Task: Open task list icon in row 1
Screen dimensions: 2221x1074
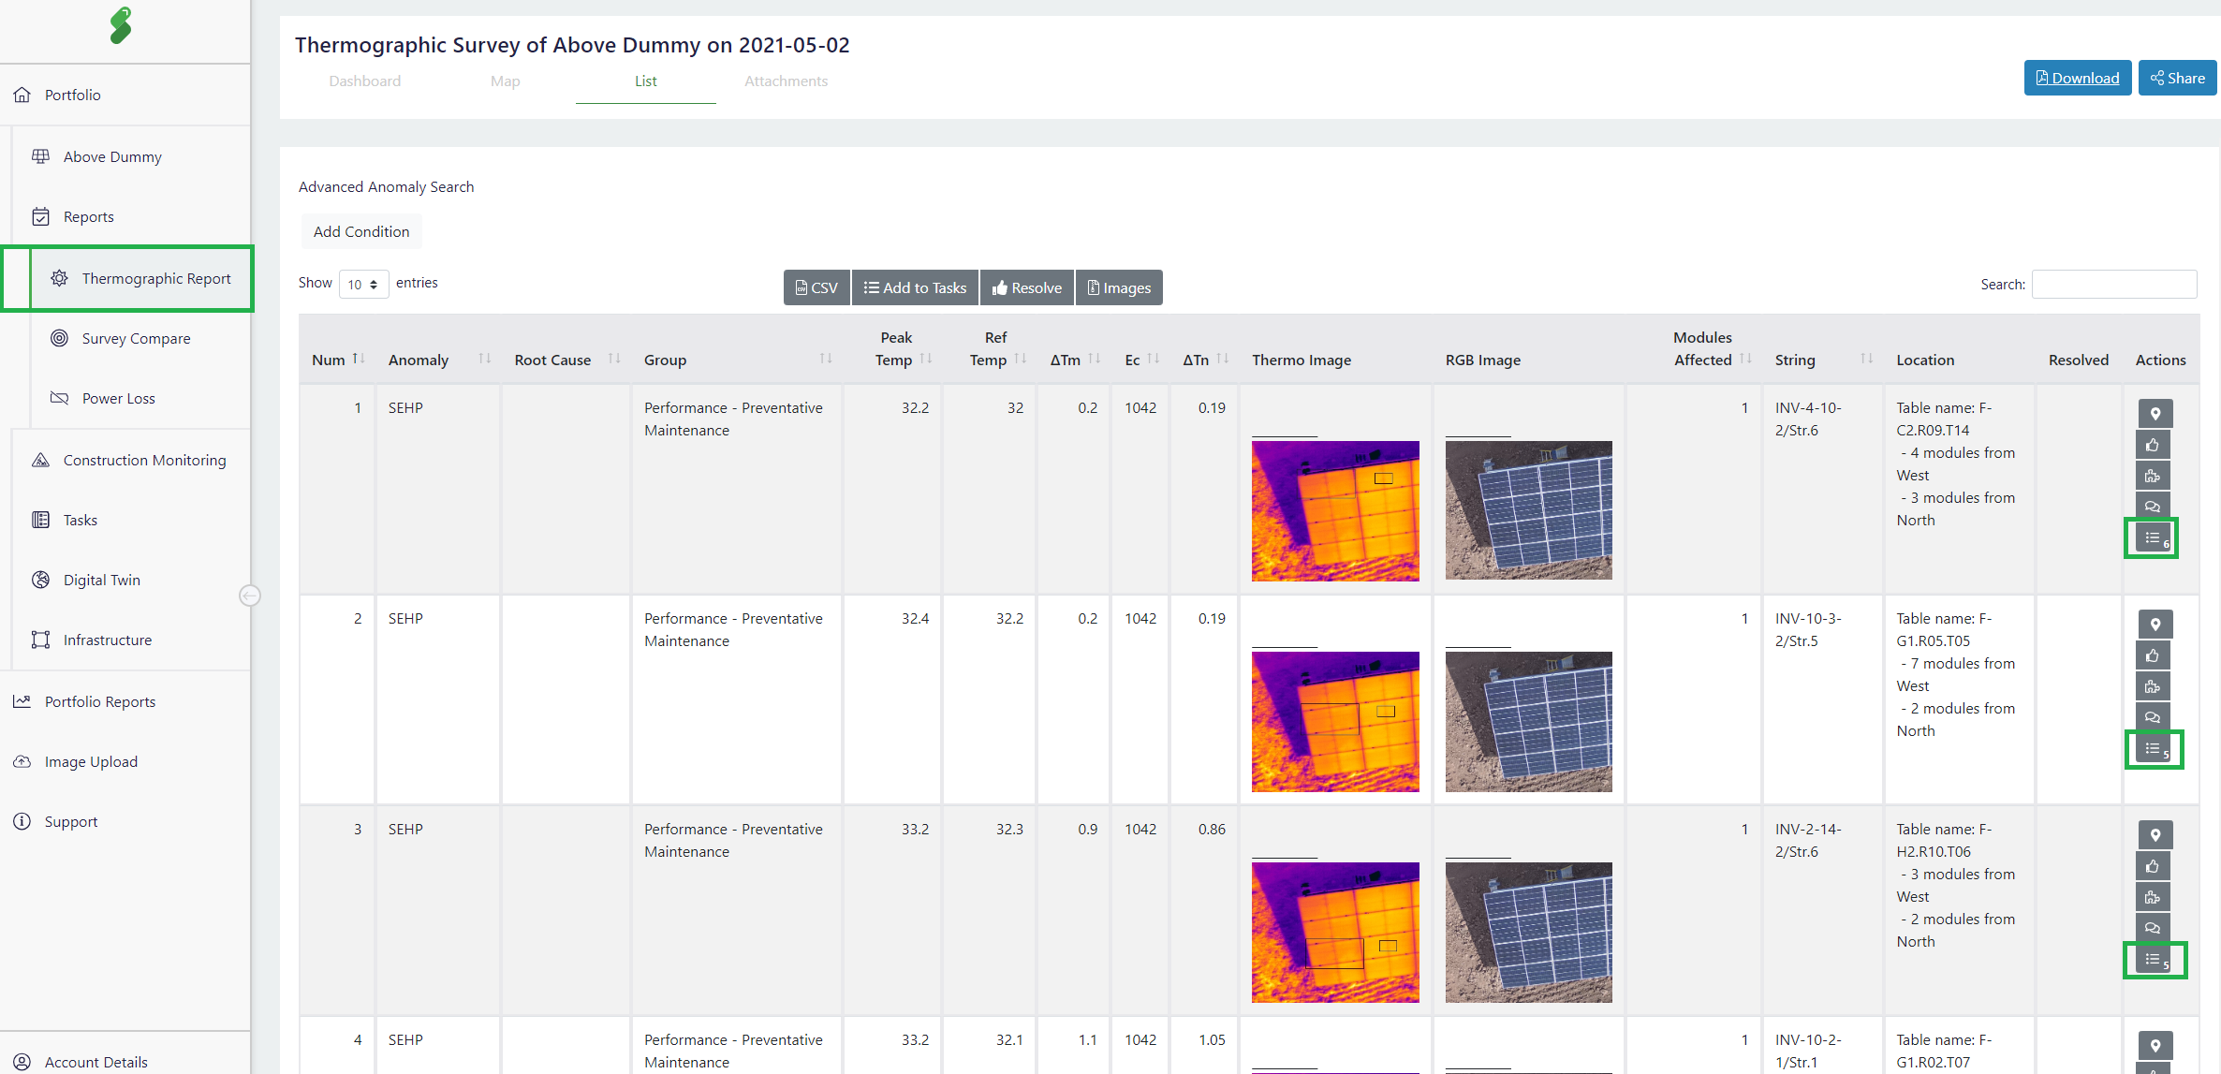Action: (2153, 538)
